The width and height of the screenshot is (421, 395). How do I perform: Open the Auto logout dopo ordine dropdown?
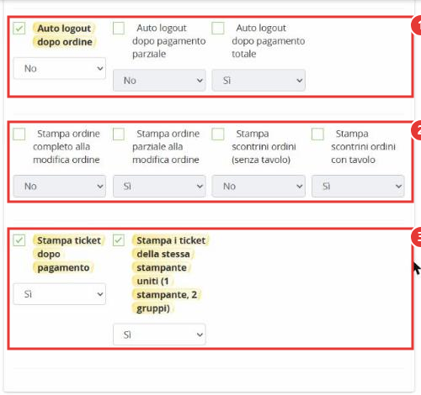[x=60, y=68]
